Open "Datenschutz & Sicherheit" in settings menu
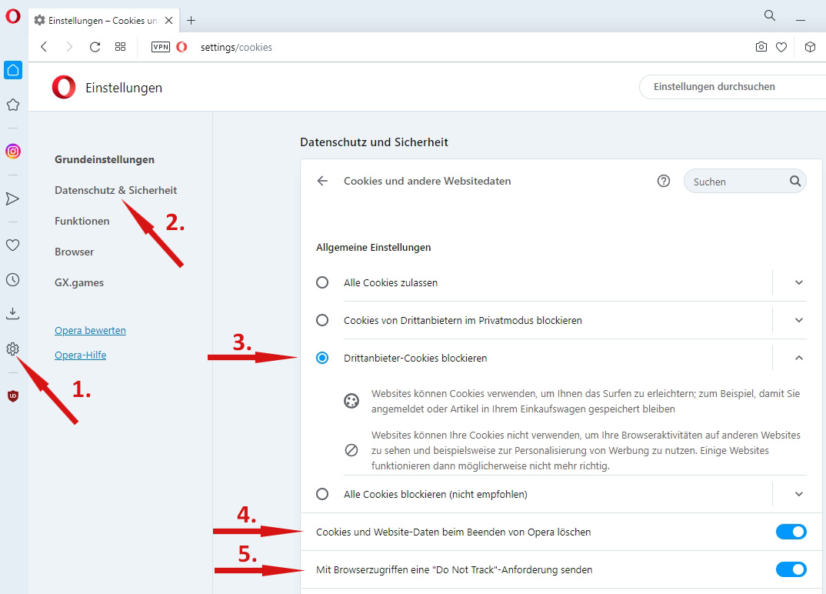 [115, 190]
